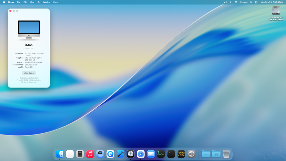Launch the Music app in Dock
Screen dimensions: 286x161
(90, 154)
